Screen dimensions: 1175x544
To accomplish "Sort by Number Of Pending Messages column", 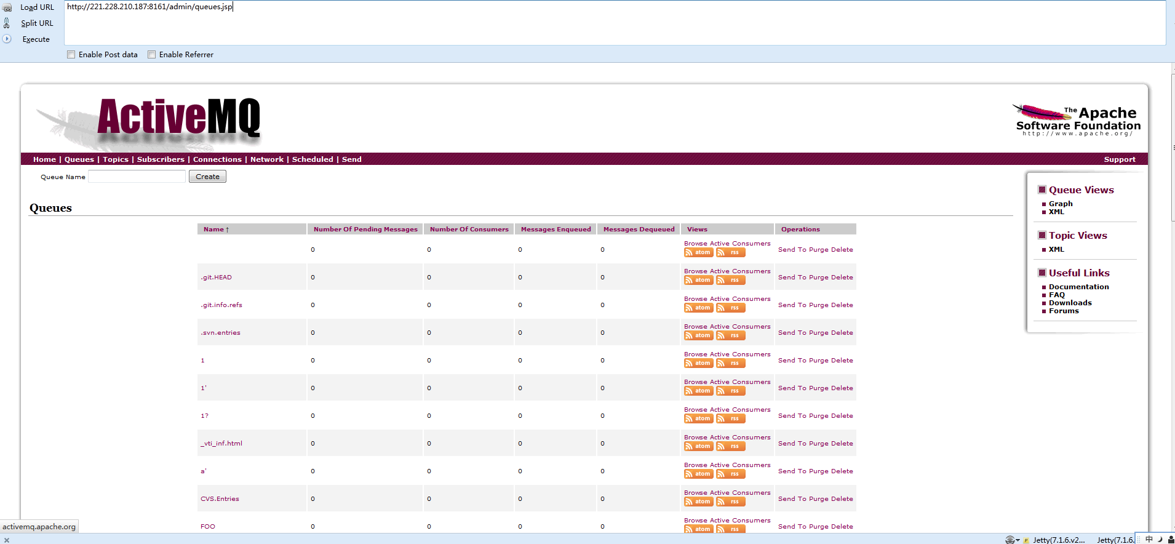I will (x=365, y=230).
